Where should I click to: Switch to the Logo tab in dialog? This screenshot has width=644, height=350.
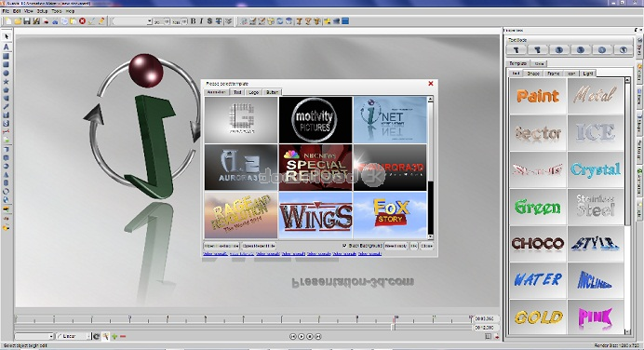tap(254, 92)
